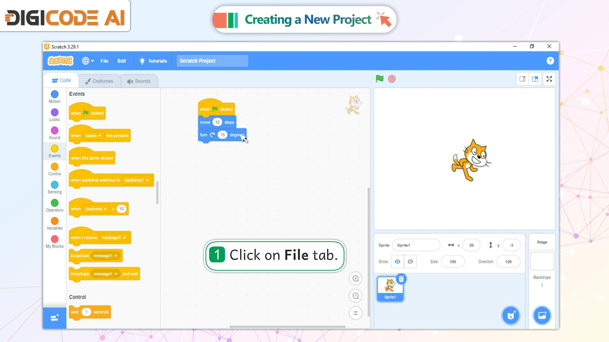Click the turn degrees value 15
The height and width of the screenshot is (342, 609).
click(x=222, y=135)
